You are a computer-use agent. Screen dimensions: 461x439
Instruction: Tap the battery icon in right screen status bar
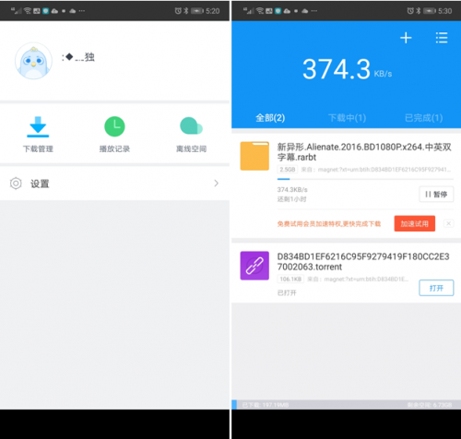click(430, 11)
